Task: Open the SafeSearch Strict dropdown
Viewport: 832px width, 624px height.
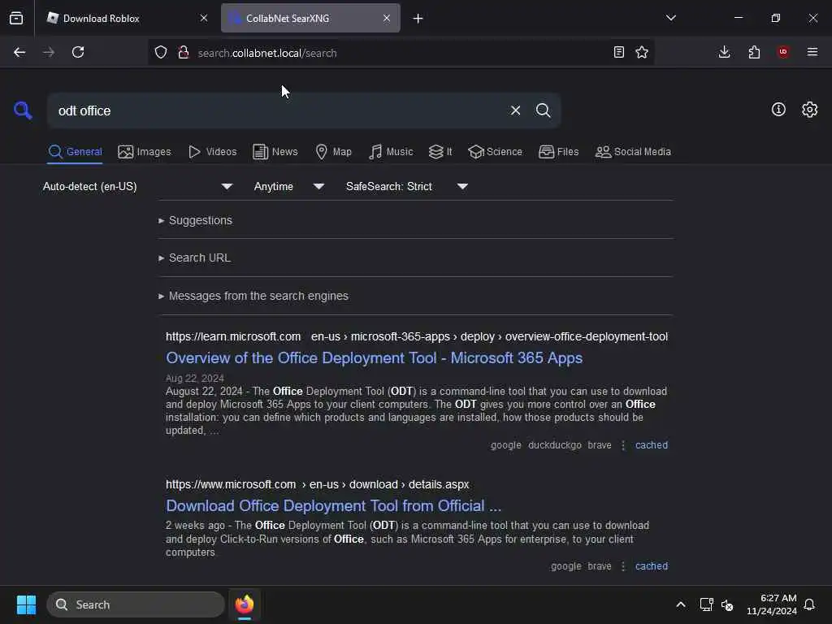Action: 406,186
